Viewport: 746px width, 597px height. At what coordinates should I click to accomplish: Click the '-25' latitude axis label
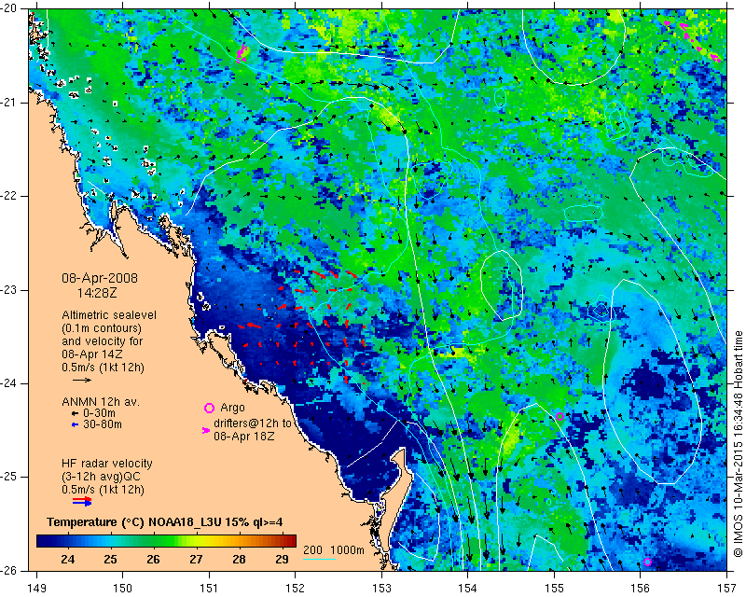(8, 477)
